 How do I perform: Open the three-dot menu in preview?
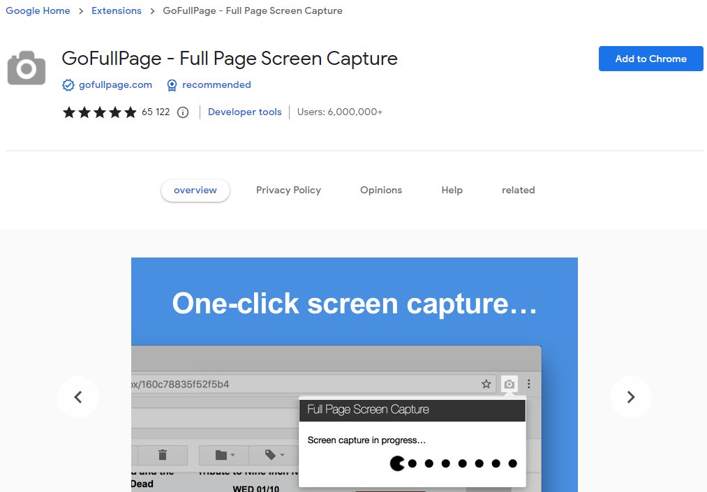coord(529,384)
